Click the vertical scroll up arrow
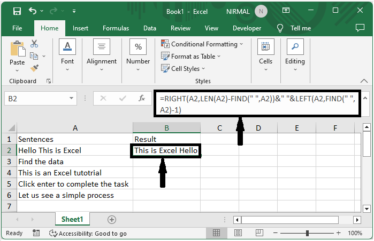374x241 pixels. (x=367, y=127)
